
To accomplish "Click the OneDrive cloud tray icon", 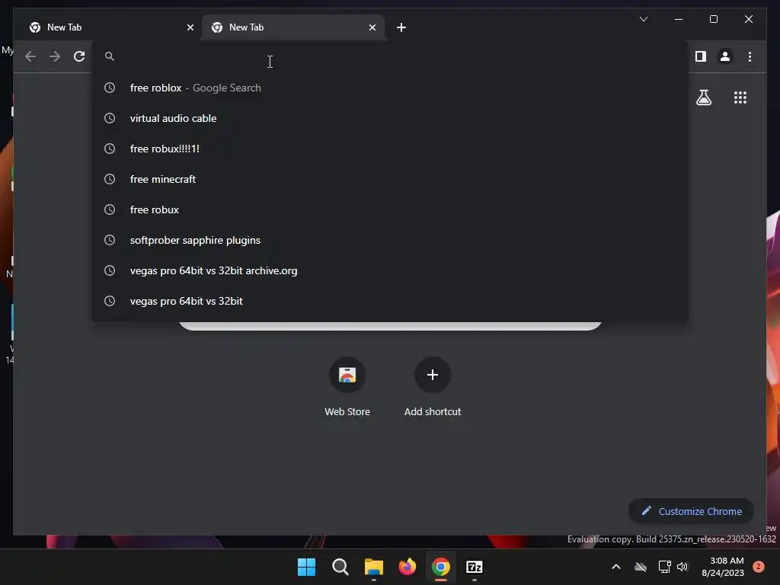I will coord(641,567).
